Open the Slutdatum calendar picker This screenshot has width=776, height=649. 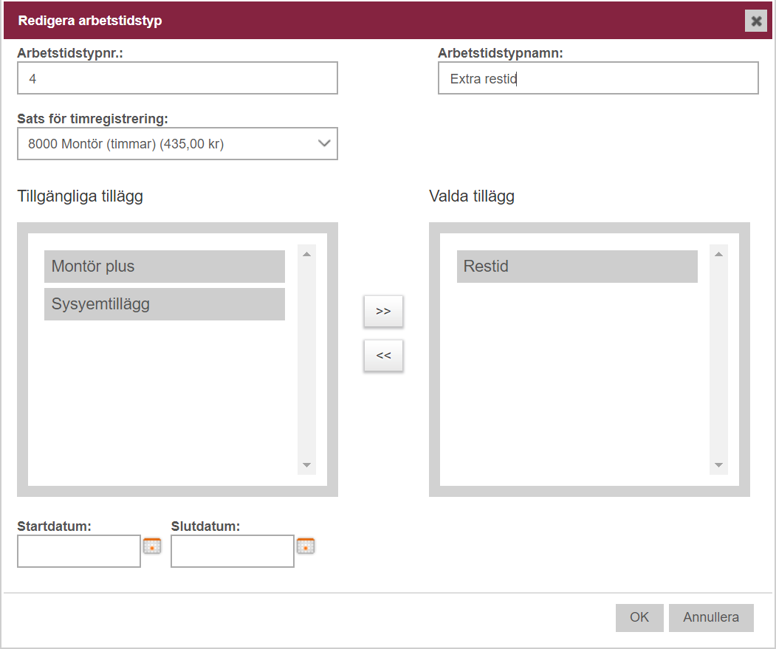pos(306,546)
